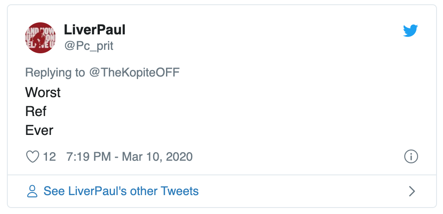The image size is (443, 214).
Task: Like the tweet with the heart icon
Action: 33,157
